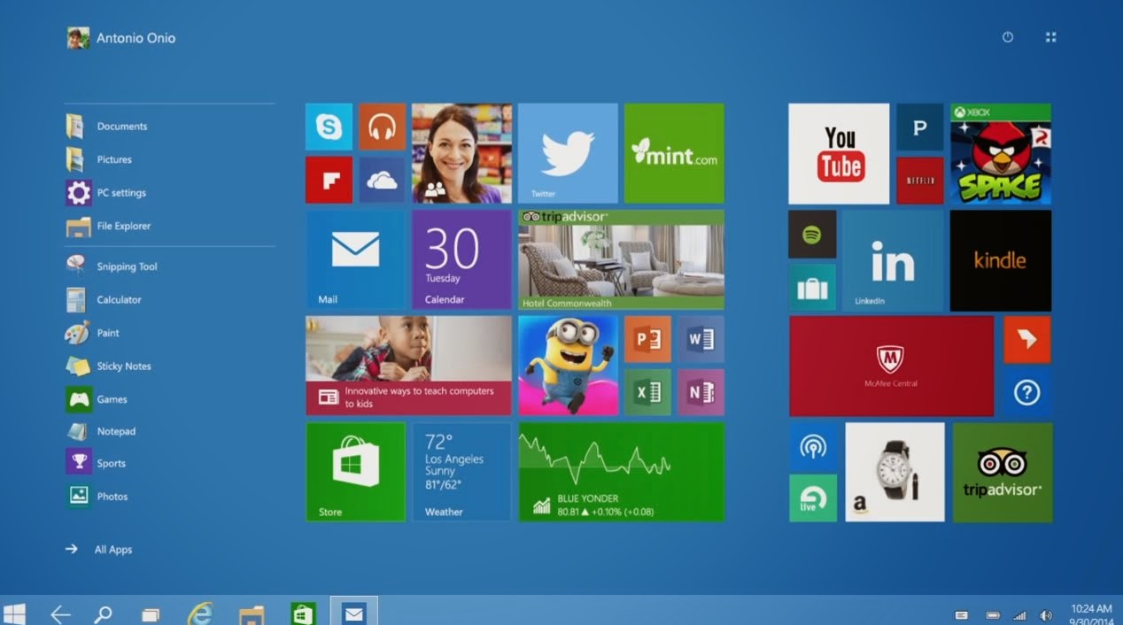Launch Snipping Tool

112,266
